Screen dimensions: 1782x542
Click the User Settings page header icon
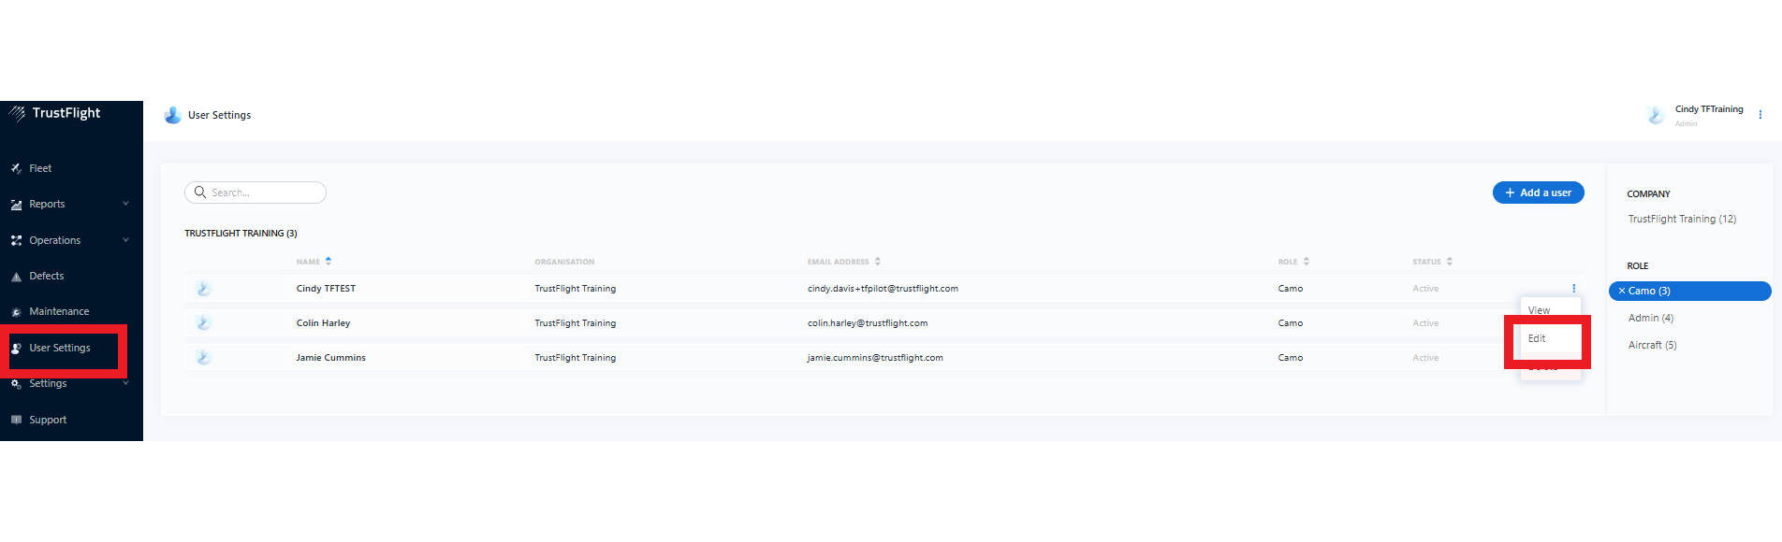point(172,115)
